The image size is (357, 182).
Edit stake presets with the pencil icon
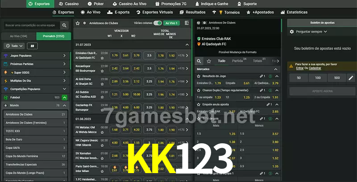(351, 78)
